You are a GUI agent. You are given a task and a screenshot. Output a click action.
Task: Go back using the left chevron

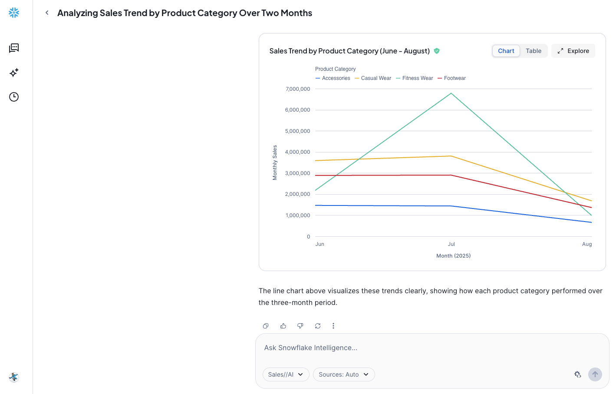(x=47, y=13)
